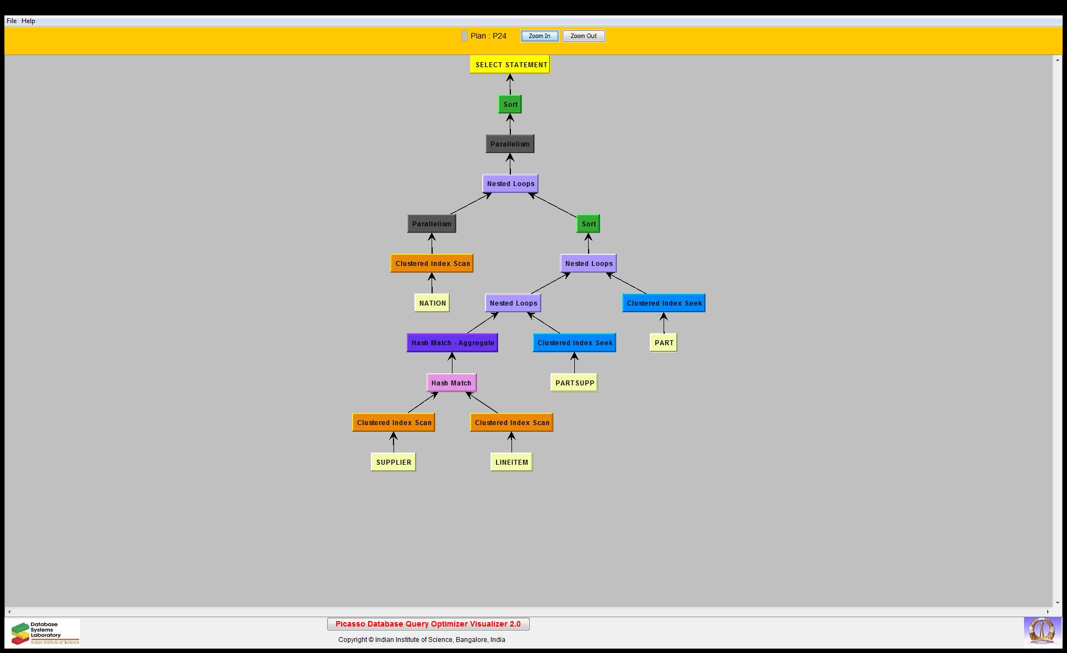
Task: Click the SUPPLIER table node
Action: coord(394,462)
